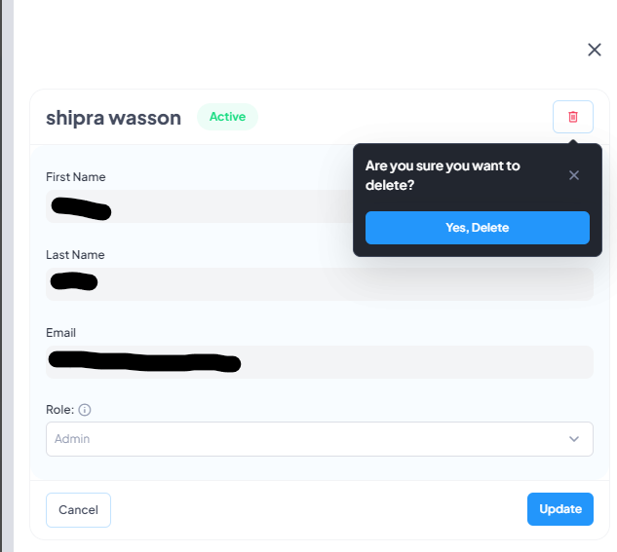Open the Admin role combo box
Viewport: 617px width, 552px height.
coord(320,439)
